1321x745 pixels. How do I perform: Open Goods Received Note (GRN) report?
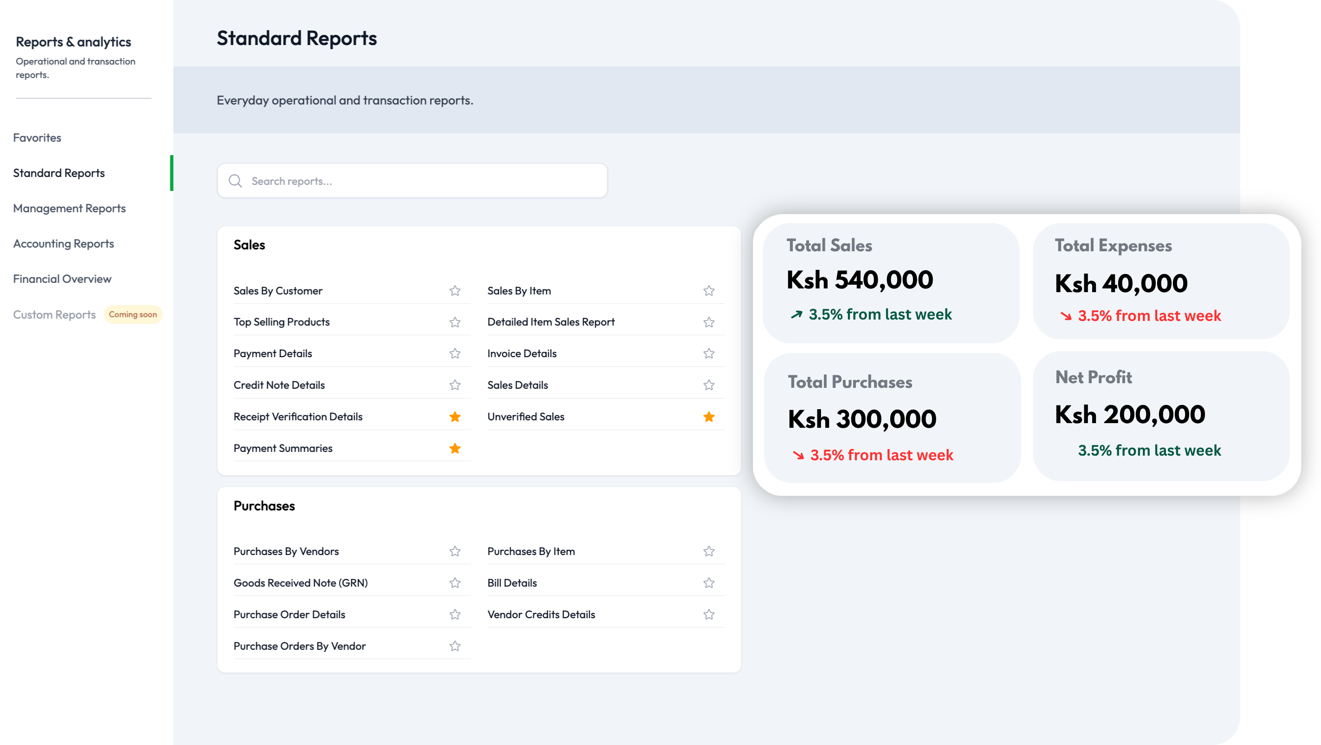click(x=300, y=583)
